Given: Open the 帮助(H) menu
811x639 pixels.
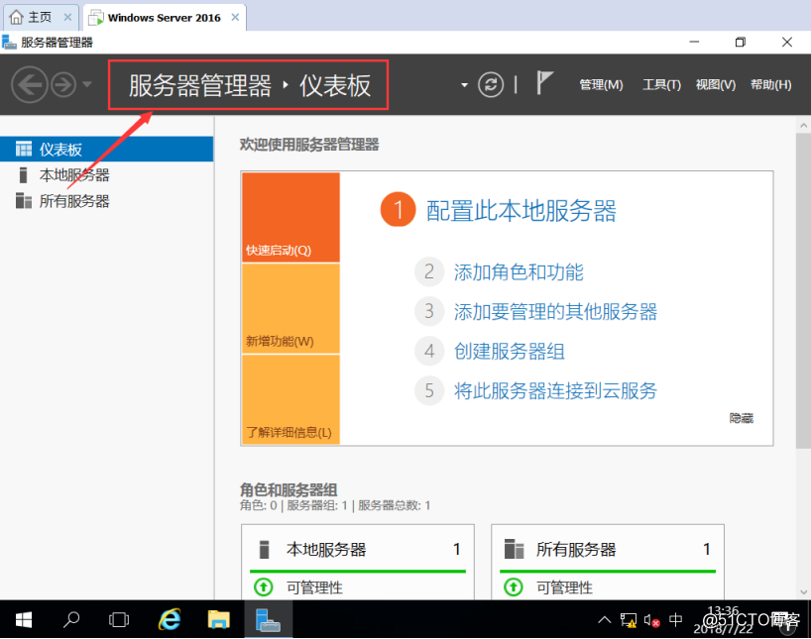Looking at the screenshot, I should [770, 85].
